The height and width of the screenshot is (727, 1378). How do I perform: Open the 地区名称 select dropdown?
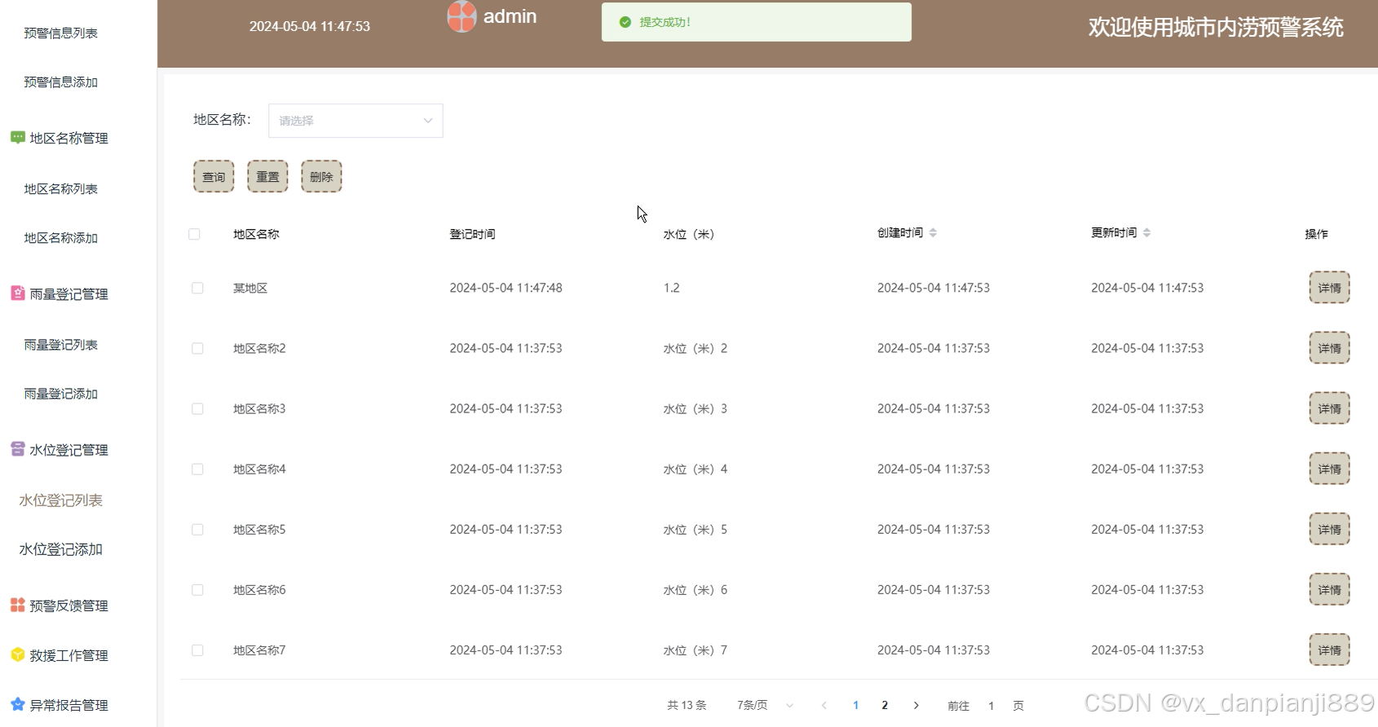(x=356, y=121)
